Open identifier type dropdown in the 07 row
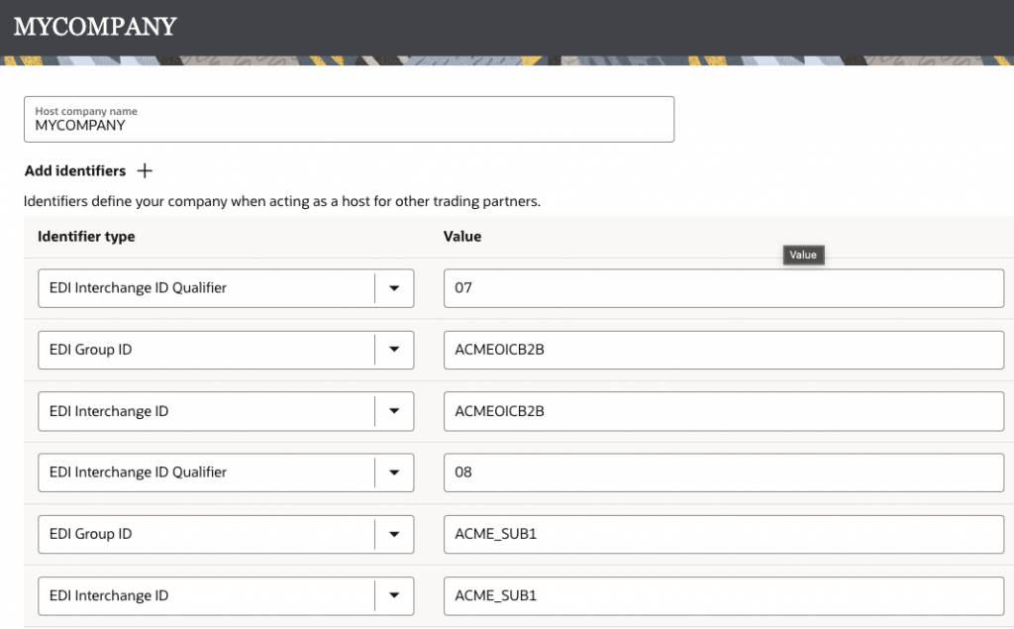 coord(394,288)
